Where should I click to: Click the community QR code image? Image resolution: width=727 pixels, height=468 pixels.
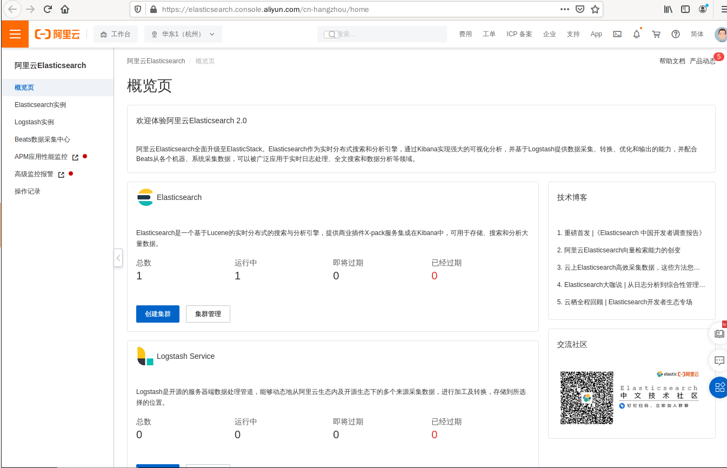coord(587,398)
